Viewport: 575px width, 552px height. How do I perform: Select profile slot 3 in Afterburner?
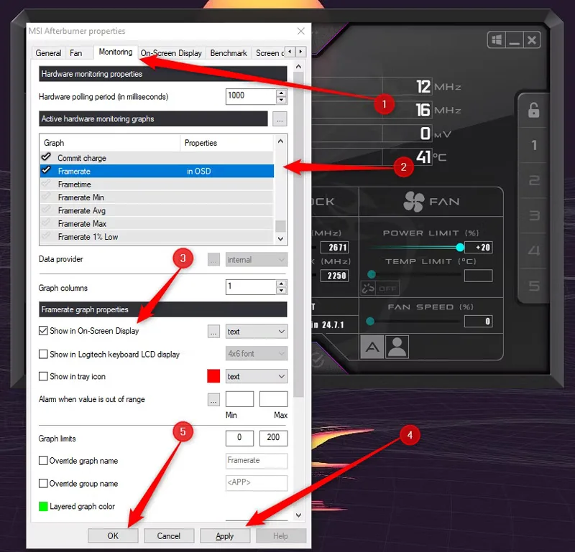click(534, 215)
